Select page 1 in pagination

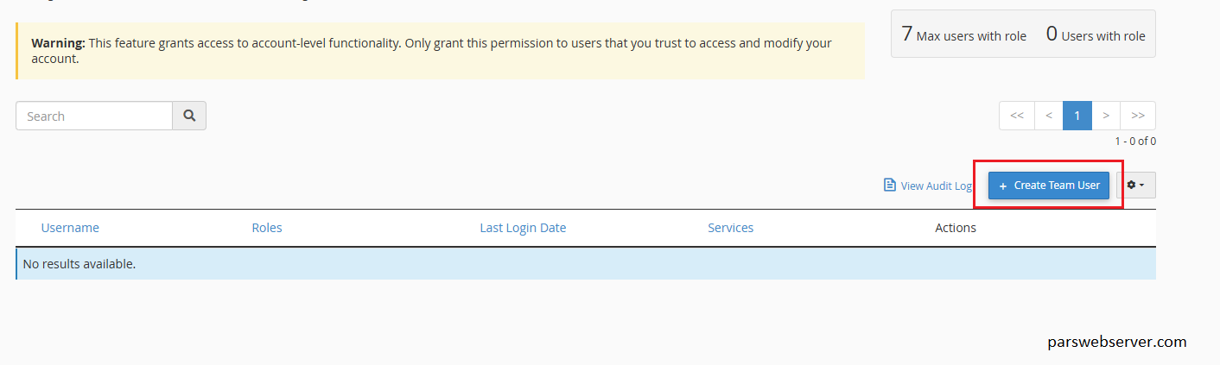1077,116
